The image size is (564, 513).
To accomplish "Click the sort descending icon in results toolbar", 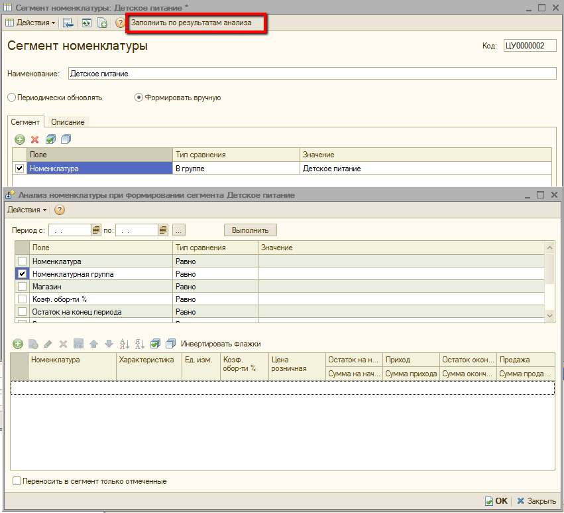I will (x=139, y=344).
